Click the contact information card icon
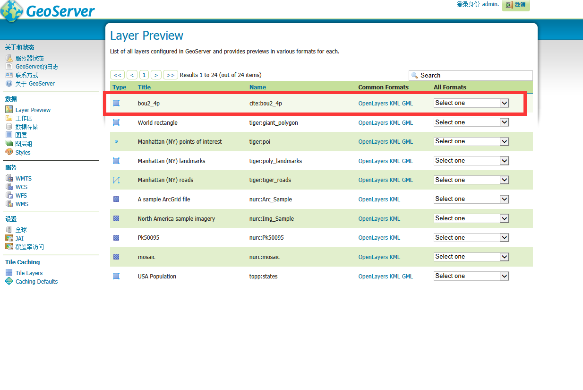 (x=9, y=75)
